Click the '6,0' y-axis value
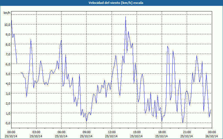 pyautogui.click(x=8, y=64)
